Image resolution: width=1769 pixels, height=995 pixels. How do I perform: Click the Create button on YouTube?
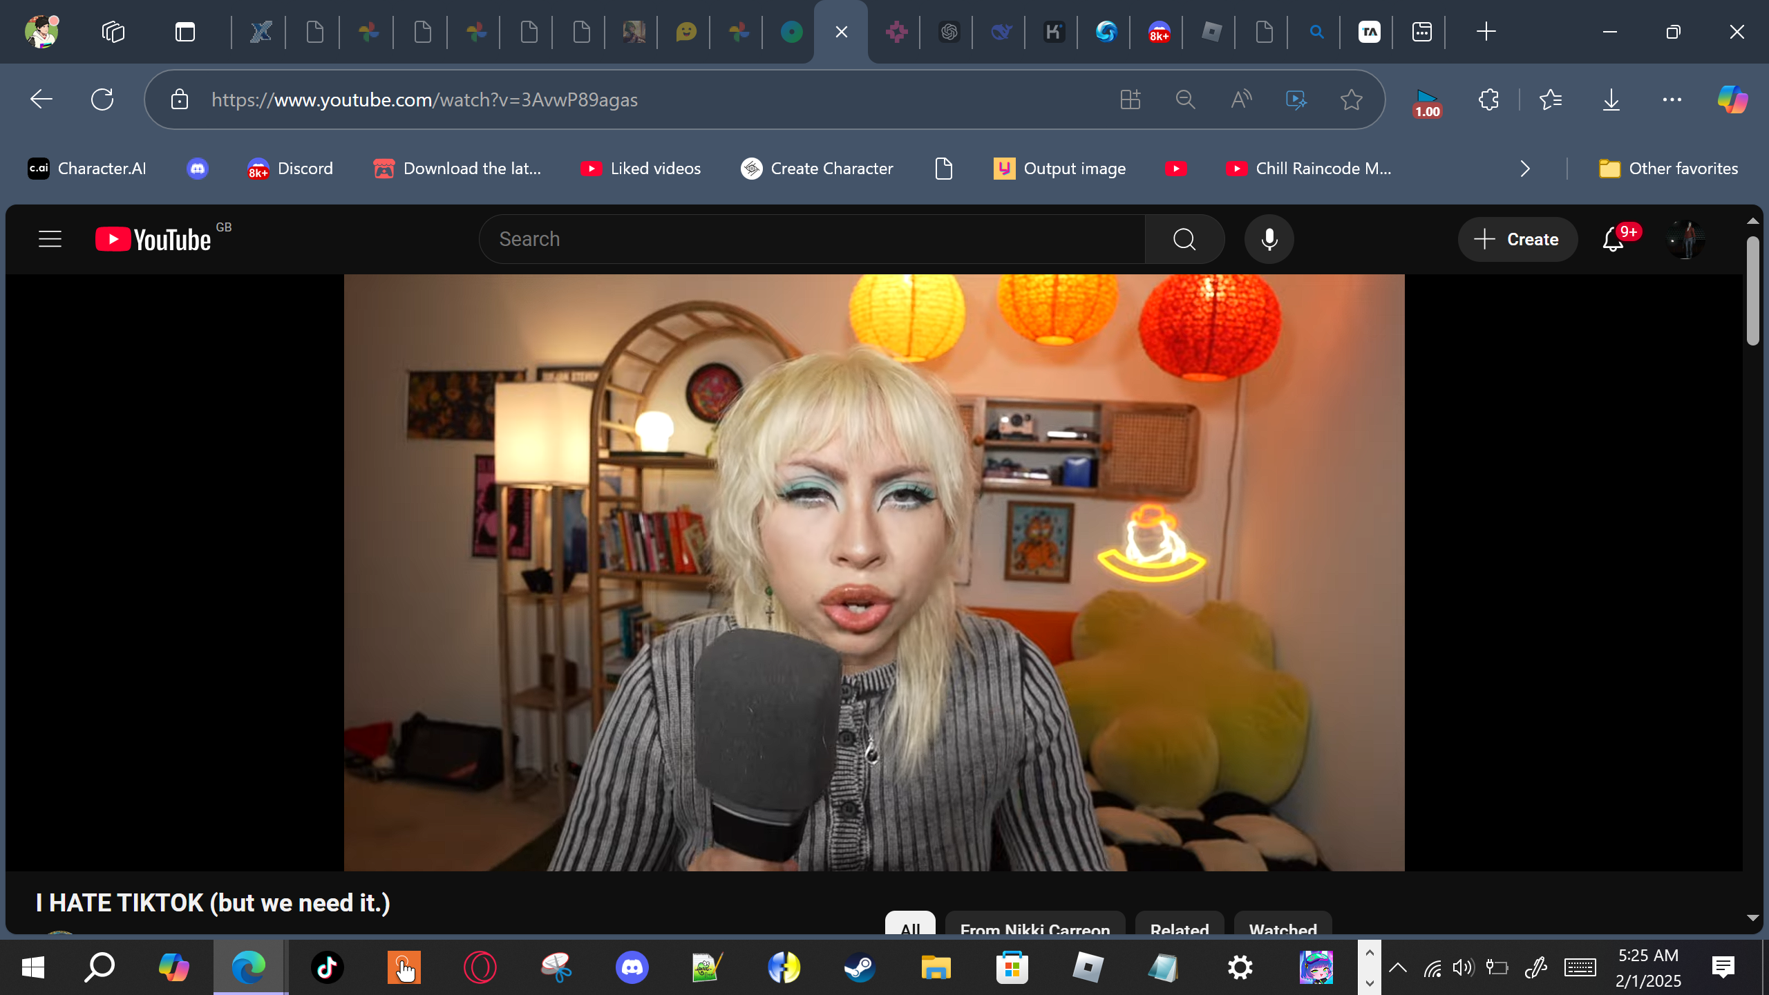1517,239
